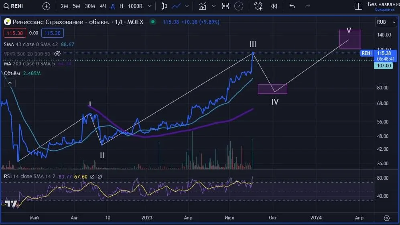Viewport: 400px width, 225px height.
Task: Click the RENI price label tag
Action: (367, 53)
